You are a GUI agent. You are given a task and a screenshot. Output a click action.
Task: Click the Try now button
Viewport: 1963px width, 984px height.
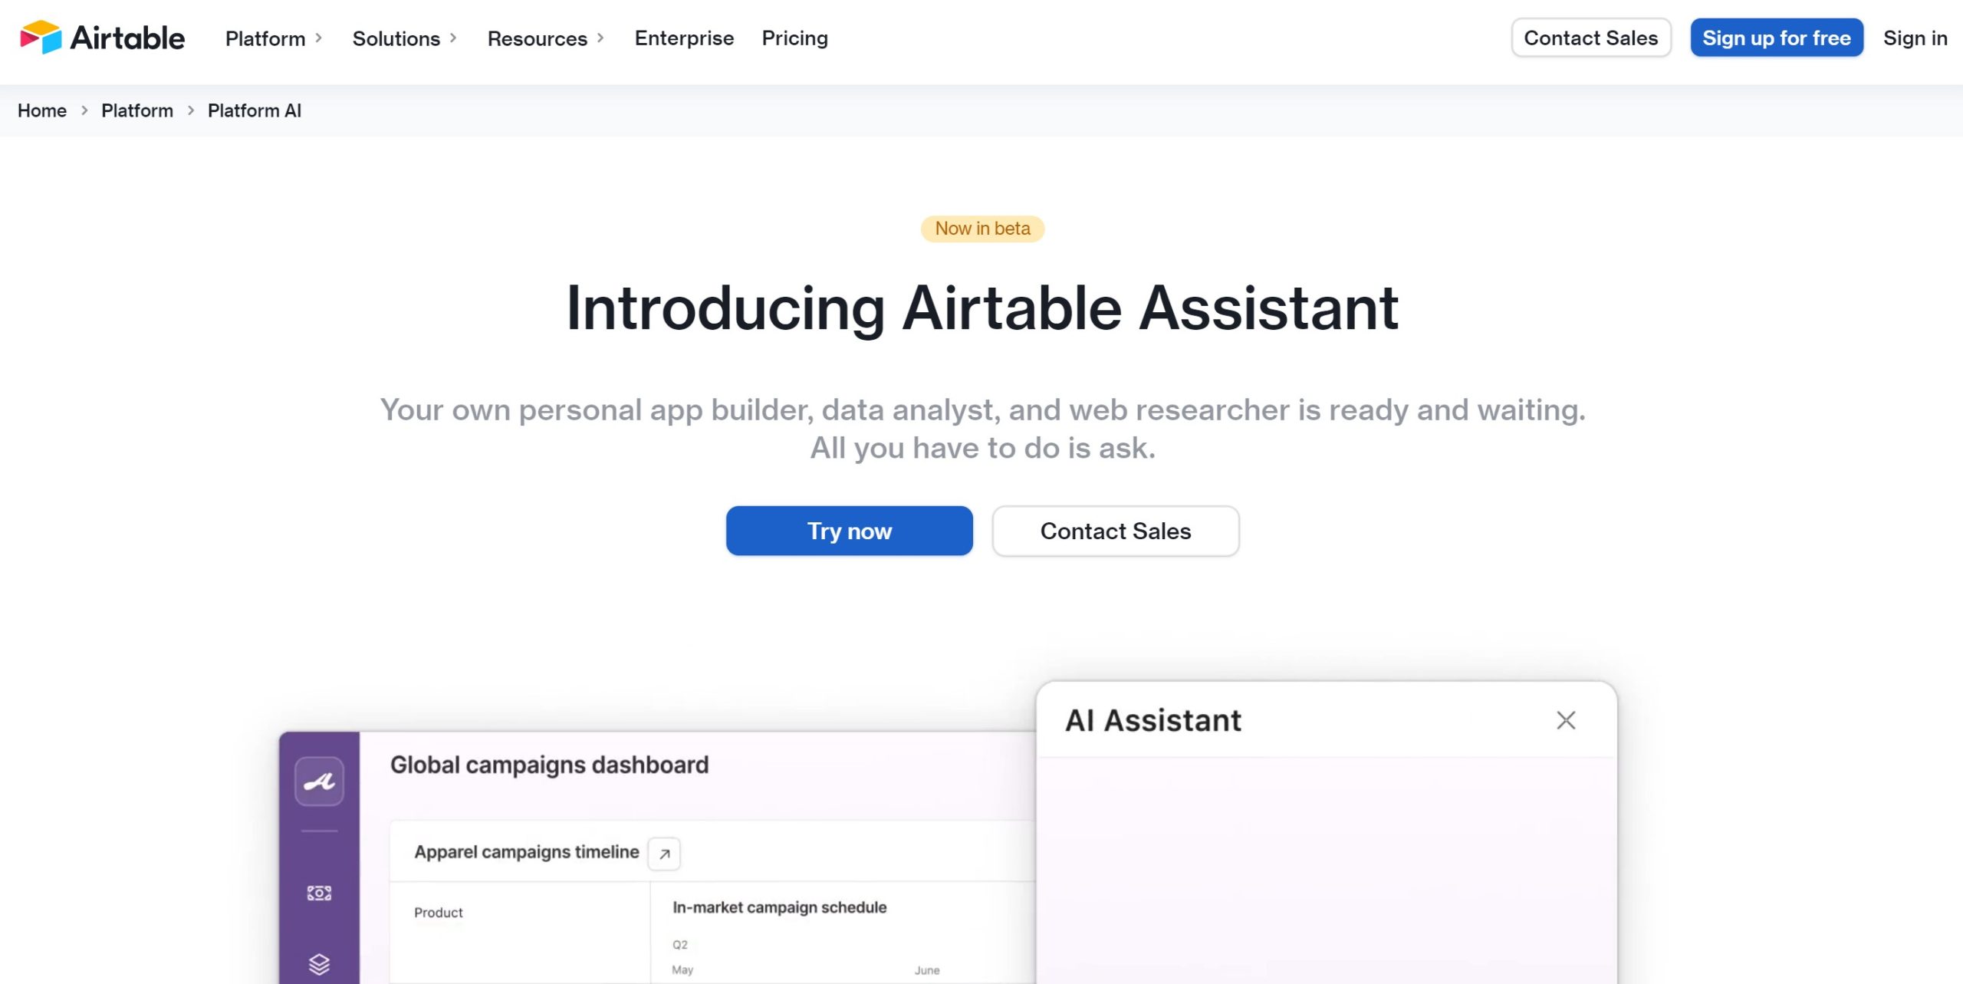848,530
